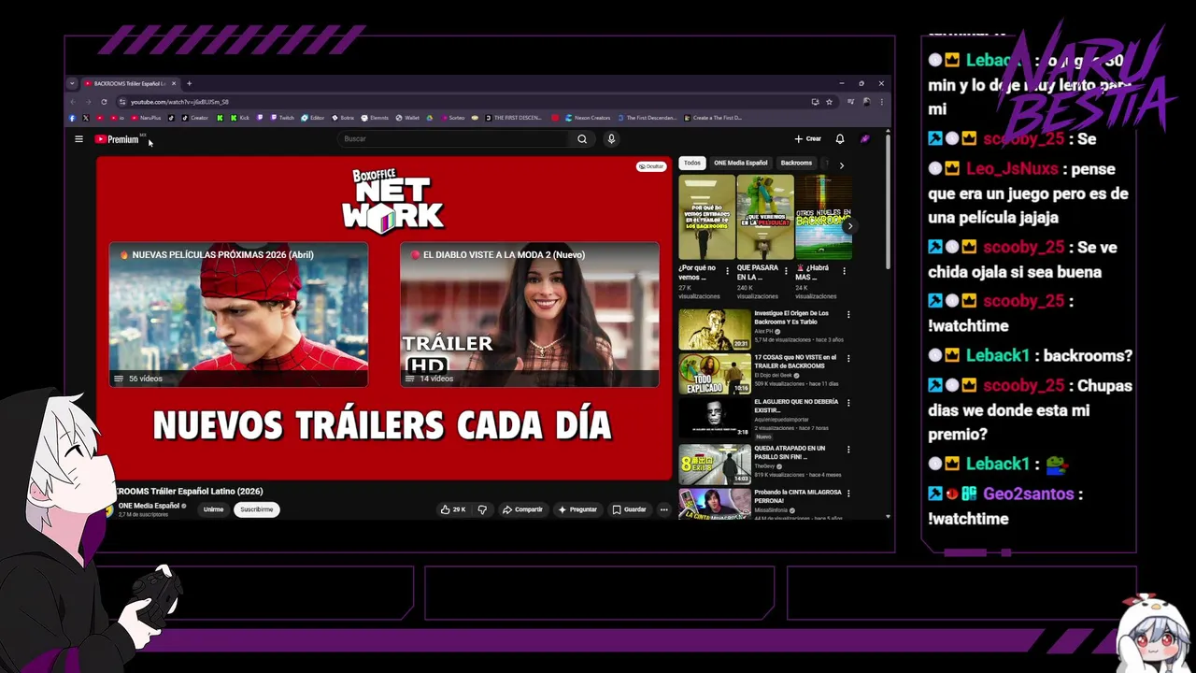Viewport: 1196px width, 673px height.
Task: Click 'EL AGUJERO QUE NO DEBERÍA EXISTIR' title
Action: click(x=796, y=406)
